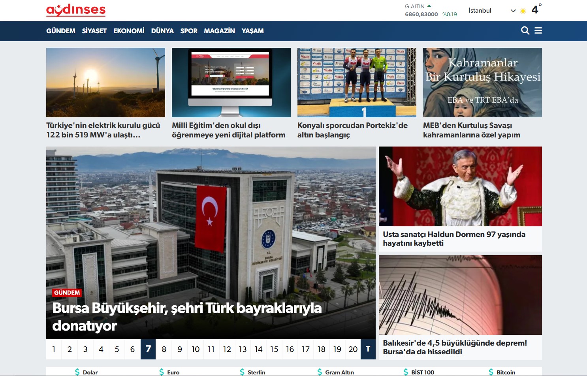587x376 pixels.
Task: Go to the EKONOMİ section
Action: (129, 31)
